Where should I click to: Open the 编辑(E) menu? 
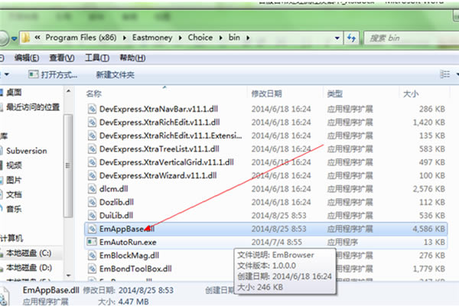pyautogui.click(x=27, y=58)
